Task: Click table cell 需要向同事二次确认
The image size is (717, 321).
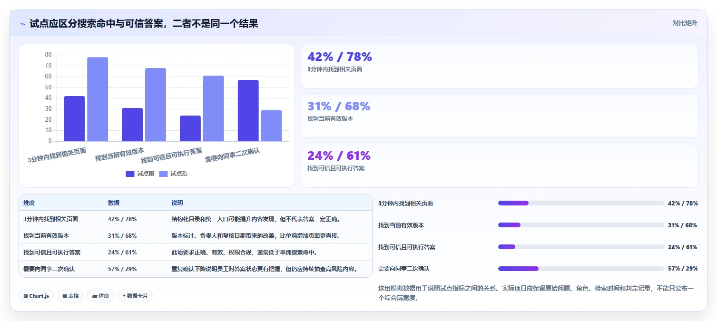Action: pos(49,269)
